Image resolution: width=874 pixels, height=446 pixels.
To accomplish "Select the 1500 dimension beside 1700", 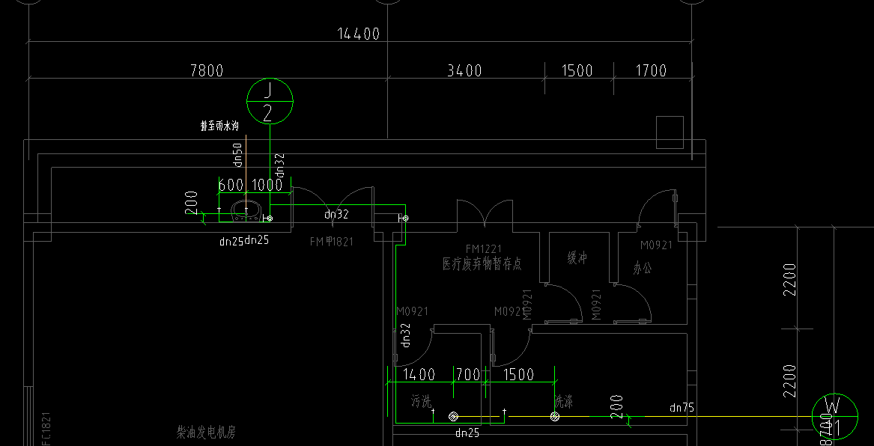I will click(x=577, y=70).
